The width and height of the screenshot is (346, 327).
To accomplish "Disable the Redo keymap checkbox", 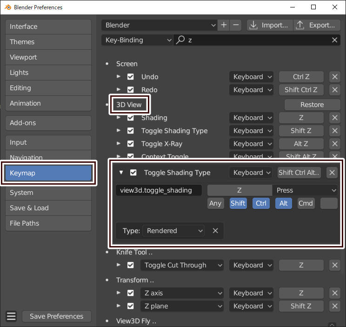I will tap(130, 90).
